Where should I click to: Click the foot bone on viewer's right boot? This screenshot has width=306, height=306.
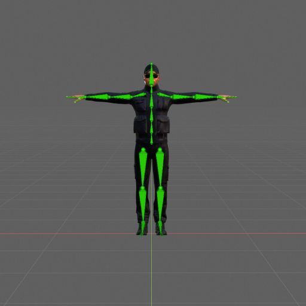(x=160, y=228)
